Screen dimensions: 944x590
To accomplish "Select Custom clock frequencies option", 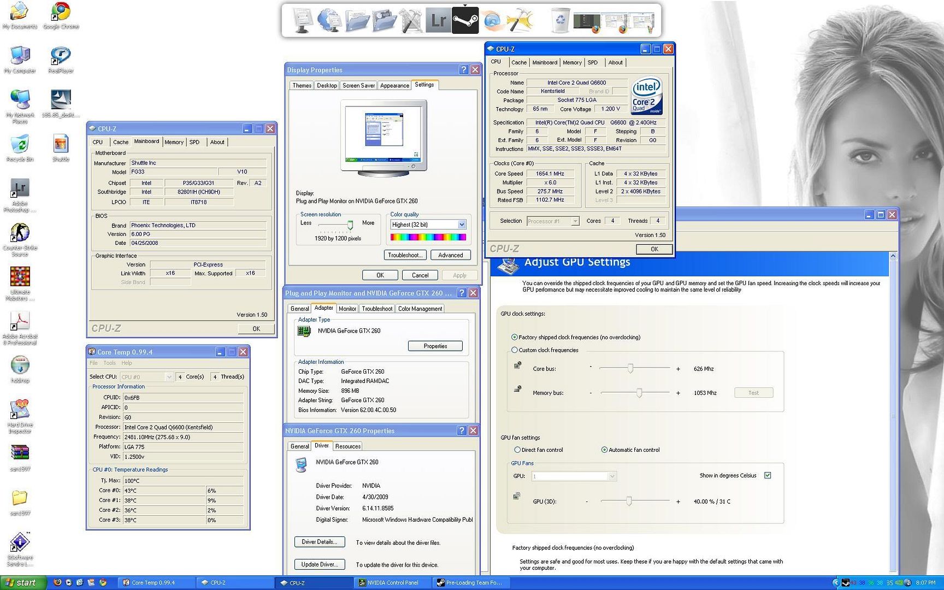I will tap(514, 350).
